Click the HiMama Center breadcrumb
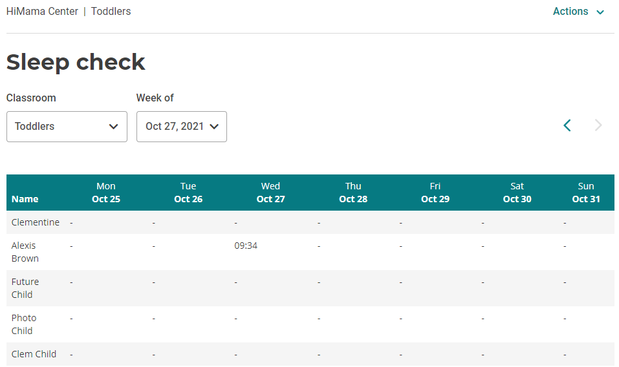 42,12
